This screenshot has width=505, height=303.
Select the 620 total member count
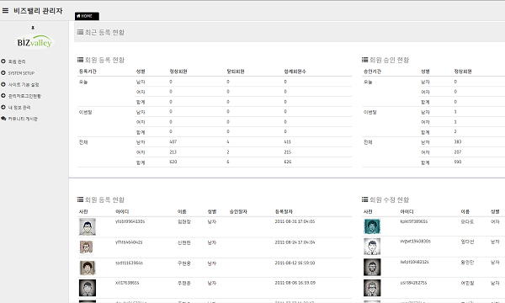[x=173, y=162]
